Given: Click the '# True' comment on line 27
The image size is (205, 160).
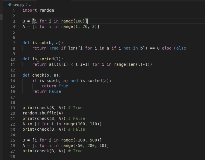Looking at the screenshot, I should click(x=75, y=151).
